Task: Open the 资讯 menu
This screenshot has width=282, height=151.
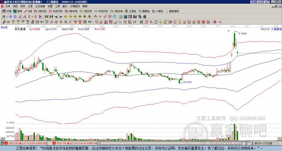Action: click(x=23, y=6)
